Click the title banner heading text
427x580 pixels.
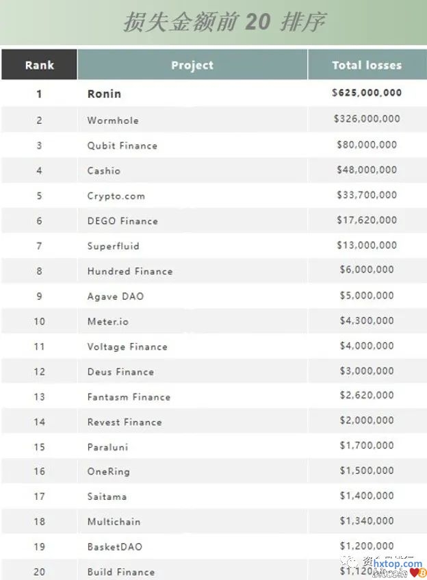click(x=224, y=23)
